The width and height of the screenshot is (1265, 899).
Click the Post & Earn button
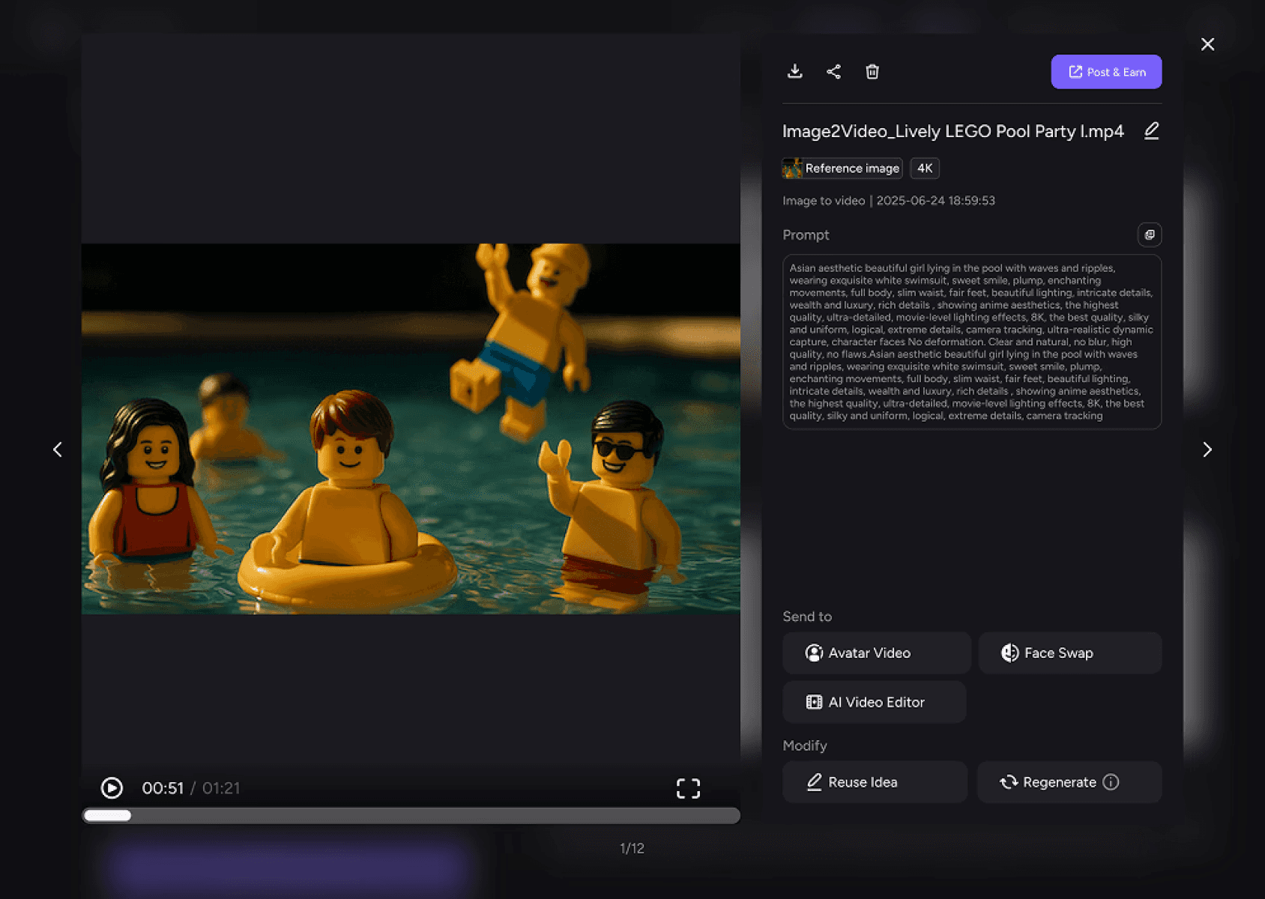click(1106, 72)
